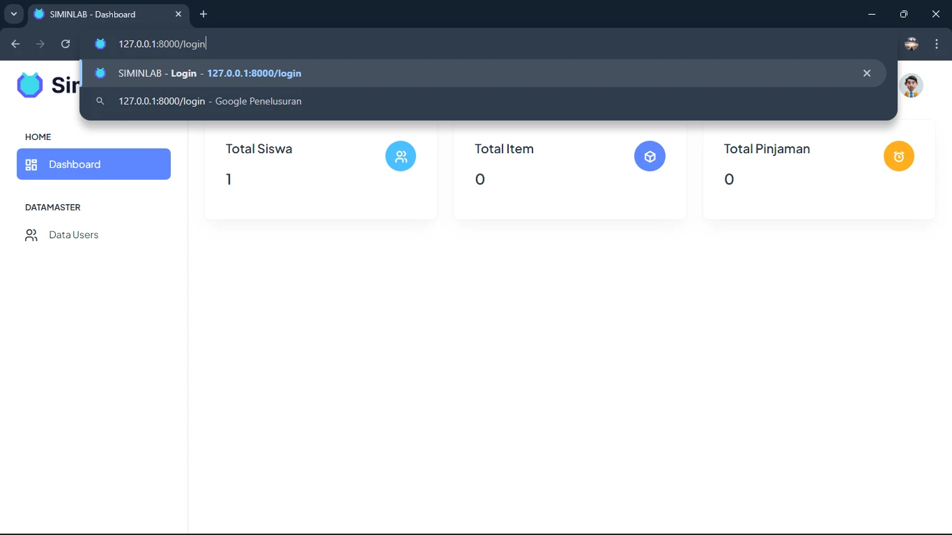Open a new browser tab

[x=204, y=14]
